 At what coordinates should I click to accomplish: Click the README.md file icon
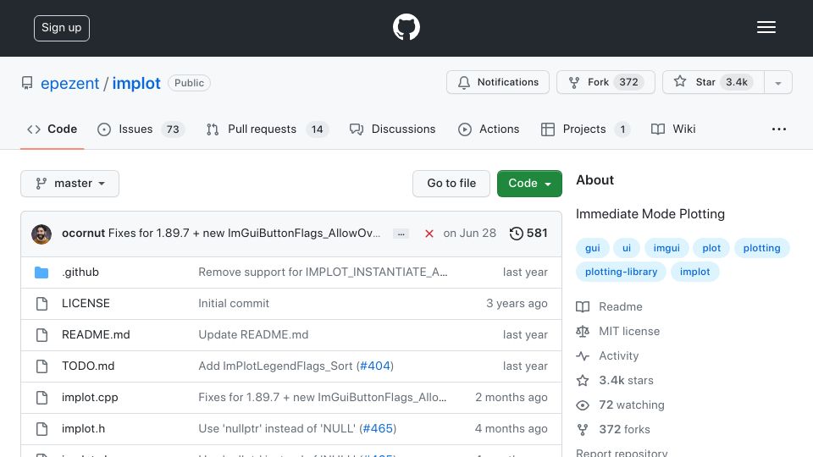point(42,335)
